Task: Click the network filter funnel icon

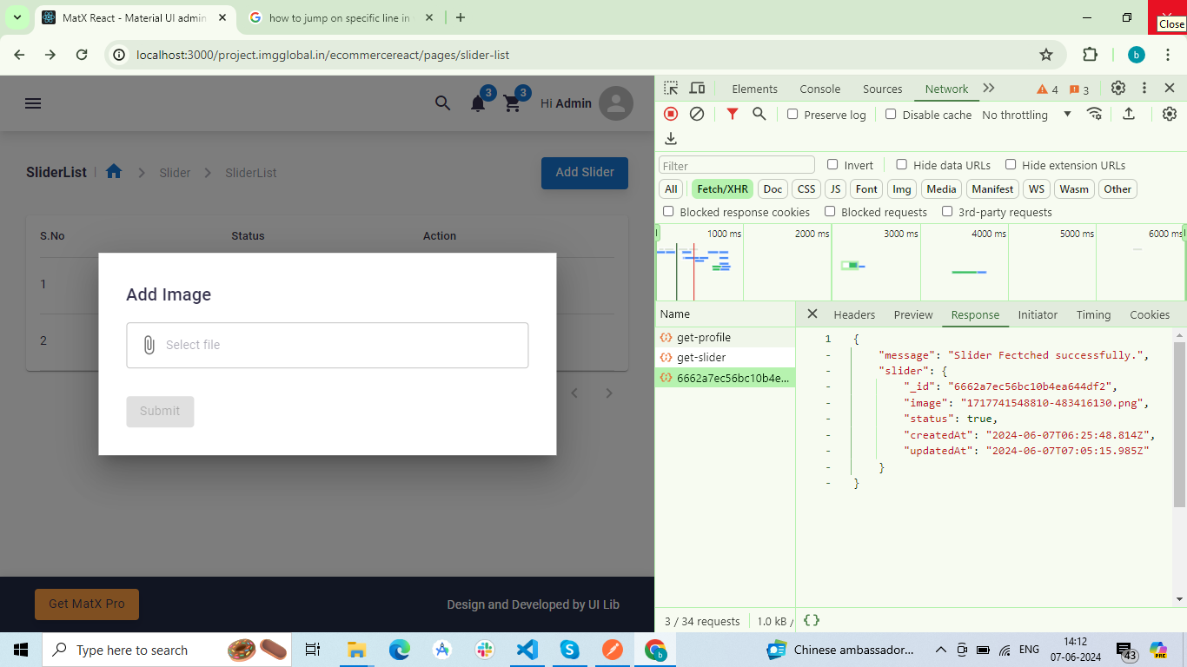Action: coord(733,114)
